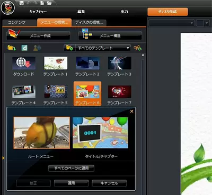Click the メニュー構造 button
This screenshot has height=195, width=212.
110,36
